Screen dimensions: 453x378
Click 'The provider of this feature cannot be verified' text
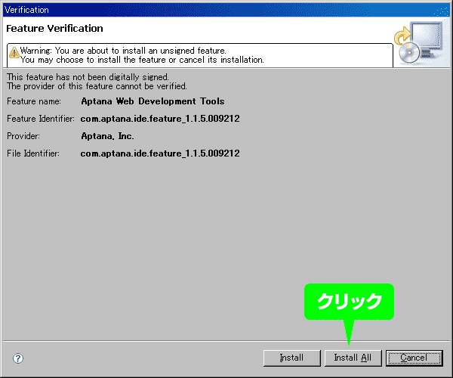coord(97,86)
